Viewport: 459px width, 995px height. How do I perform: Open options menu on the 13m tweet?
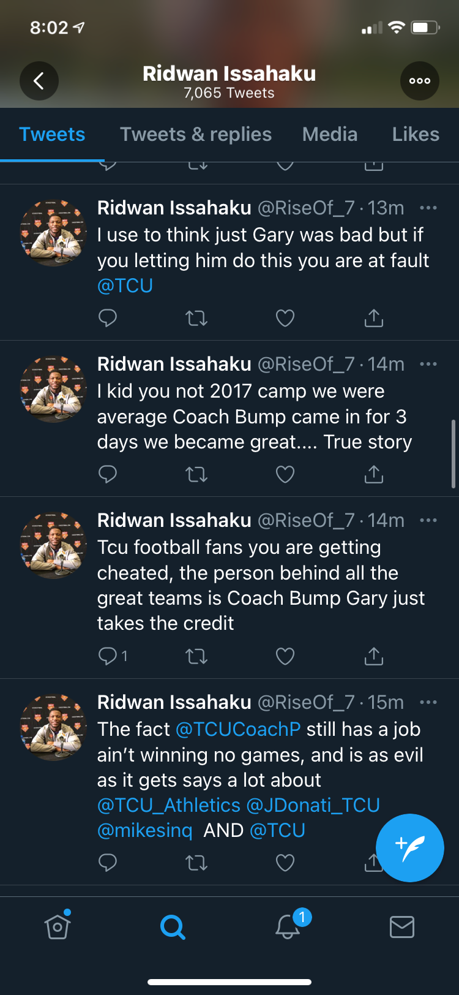tap(428, 208)
